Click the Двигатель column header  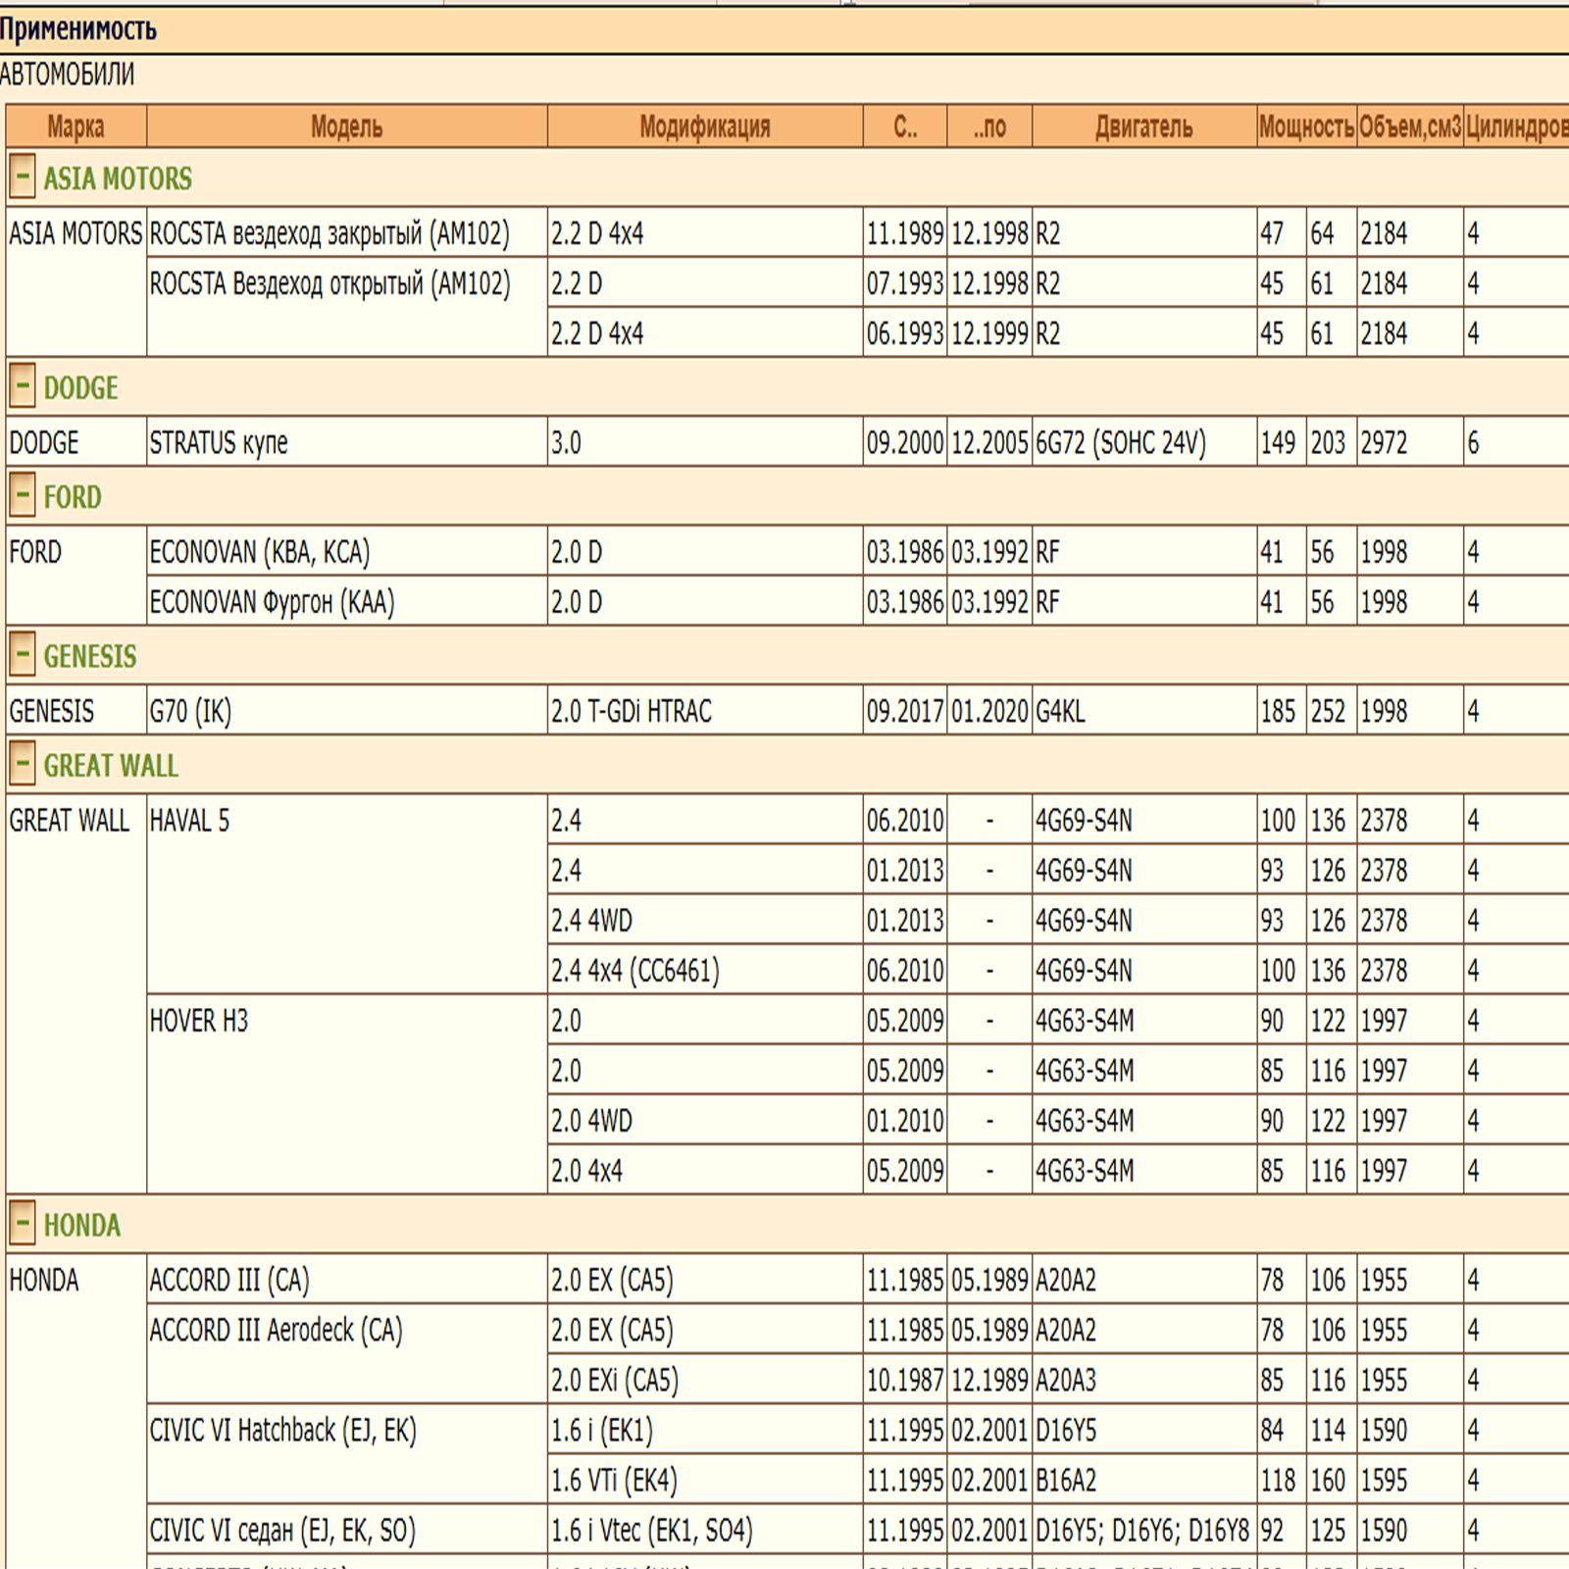[x=1143, y=127]
